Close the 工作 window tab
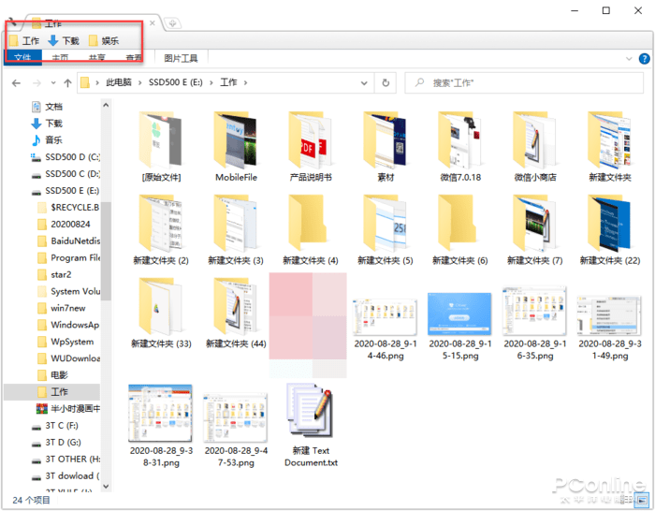The image size is (655, 511). pyautogui.click(x=153, y=23)
